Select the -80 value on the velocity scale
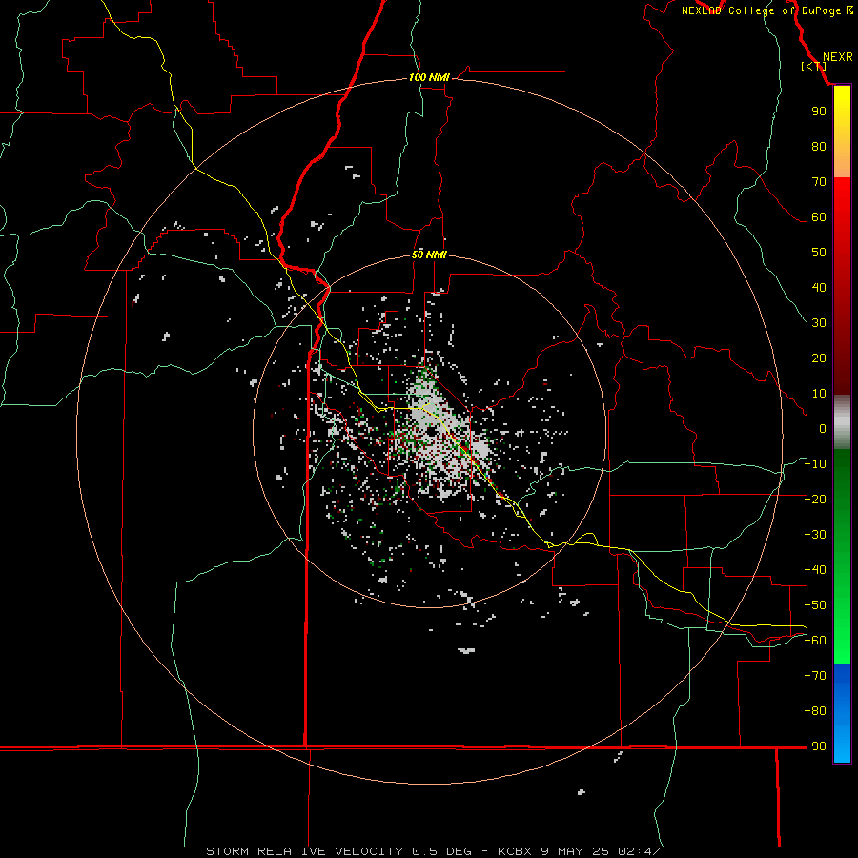 click(815, 711)
